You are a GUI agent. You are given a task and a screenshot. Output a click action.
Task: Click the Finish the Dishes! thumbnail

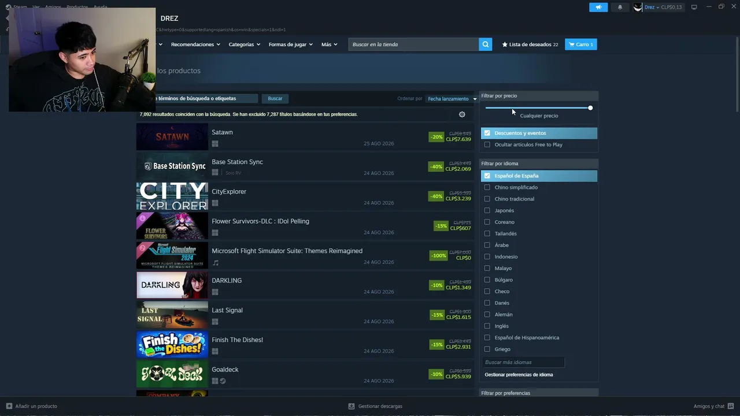pos(172,345)
